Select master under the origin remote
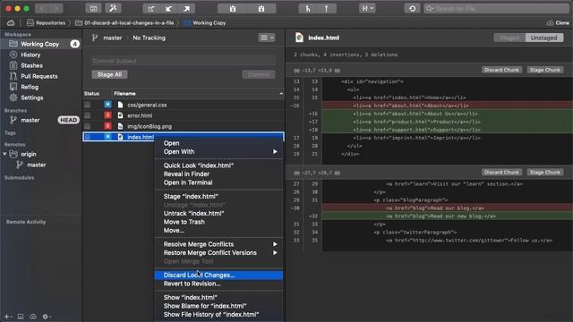573x322 pixels. coord(36,165)
